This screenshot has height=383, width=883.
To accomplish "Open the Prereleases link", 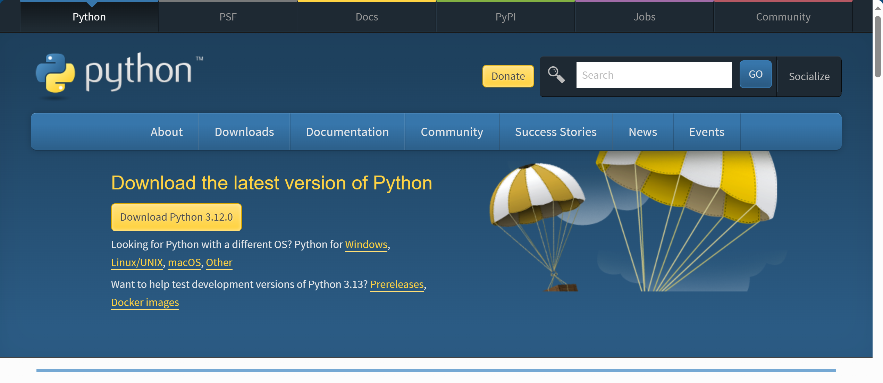I will tap(397, 284).
